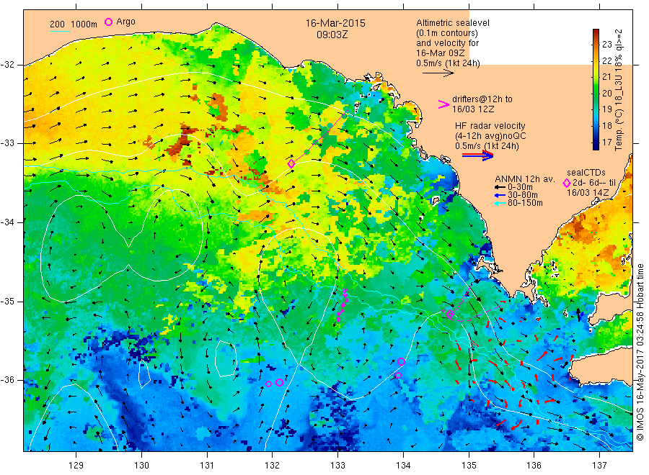The image size is (649, 475).
Task: Click the red-blue HF radar velocity arrow
Action: pos(477,155)
